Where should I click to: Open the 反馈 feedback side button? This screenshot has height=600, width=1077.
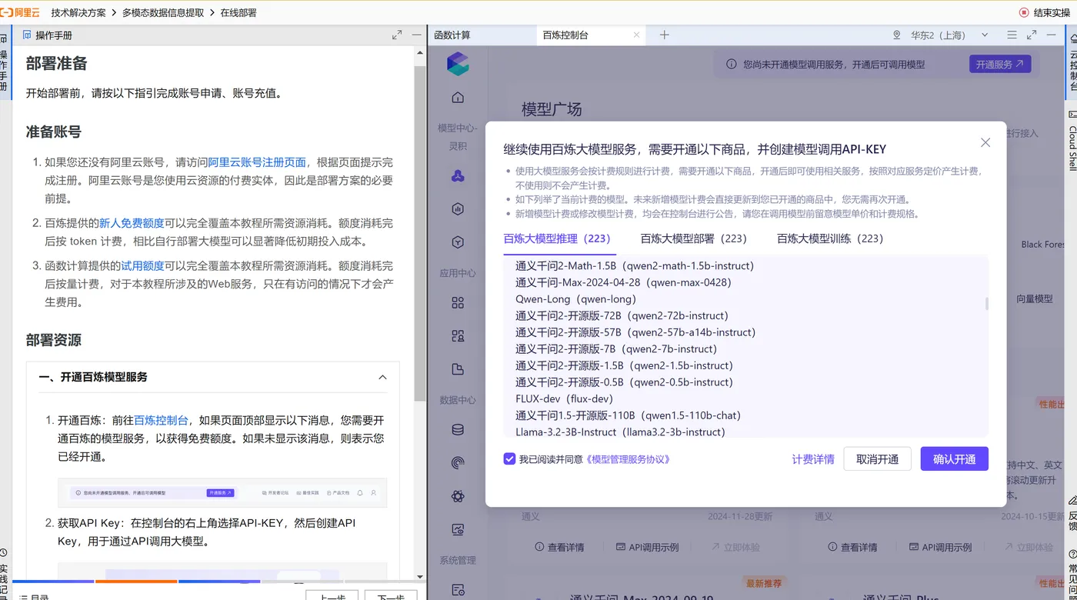click(1072, 514)
